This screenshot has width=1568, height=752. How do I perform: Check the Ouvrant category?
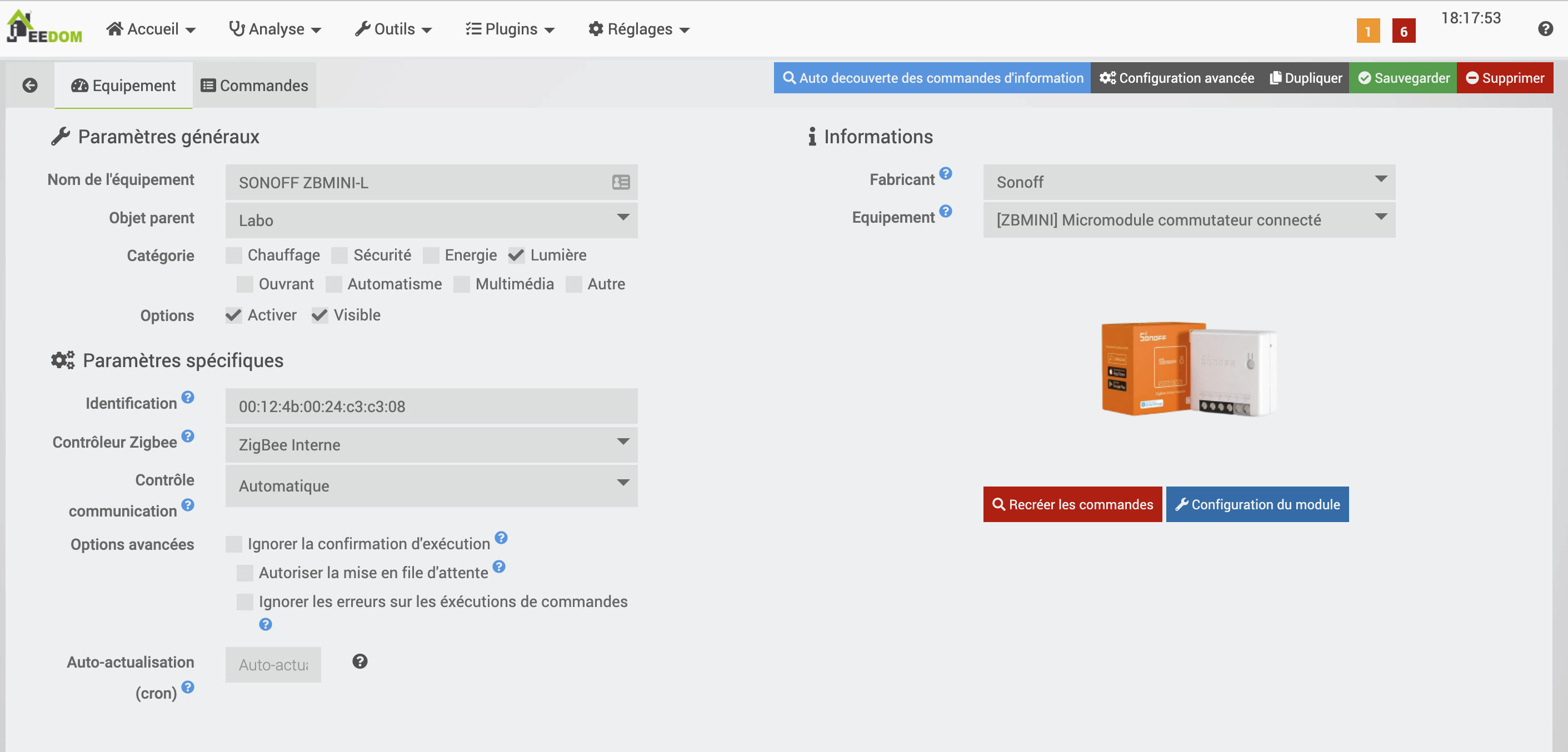[244, 285]
